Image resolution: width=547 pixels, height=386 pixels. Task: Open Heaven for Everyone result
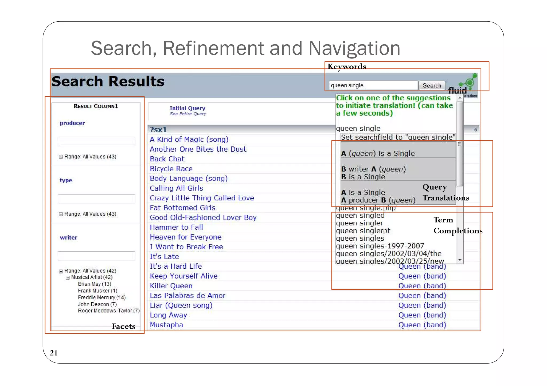coord(185,237)
